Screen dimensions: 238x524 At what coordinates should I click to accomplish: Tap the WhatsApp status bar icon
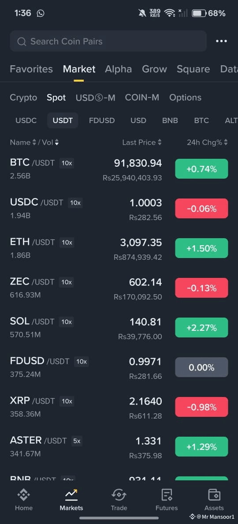click(x=41, y=13)
